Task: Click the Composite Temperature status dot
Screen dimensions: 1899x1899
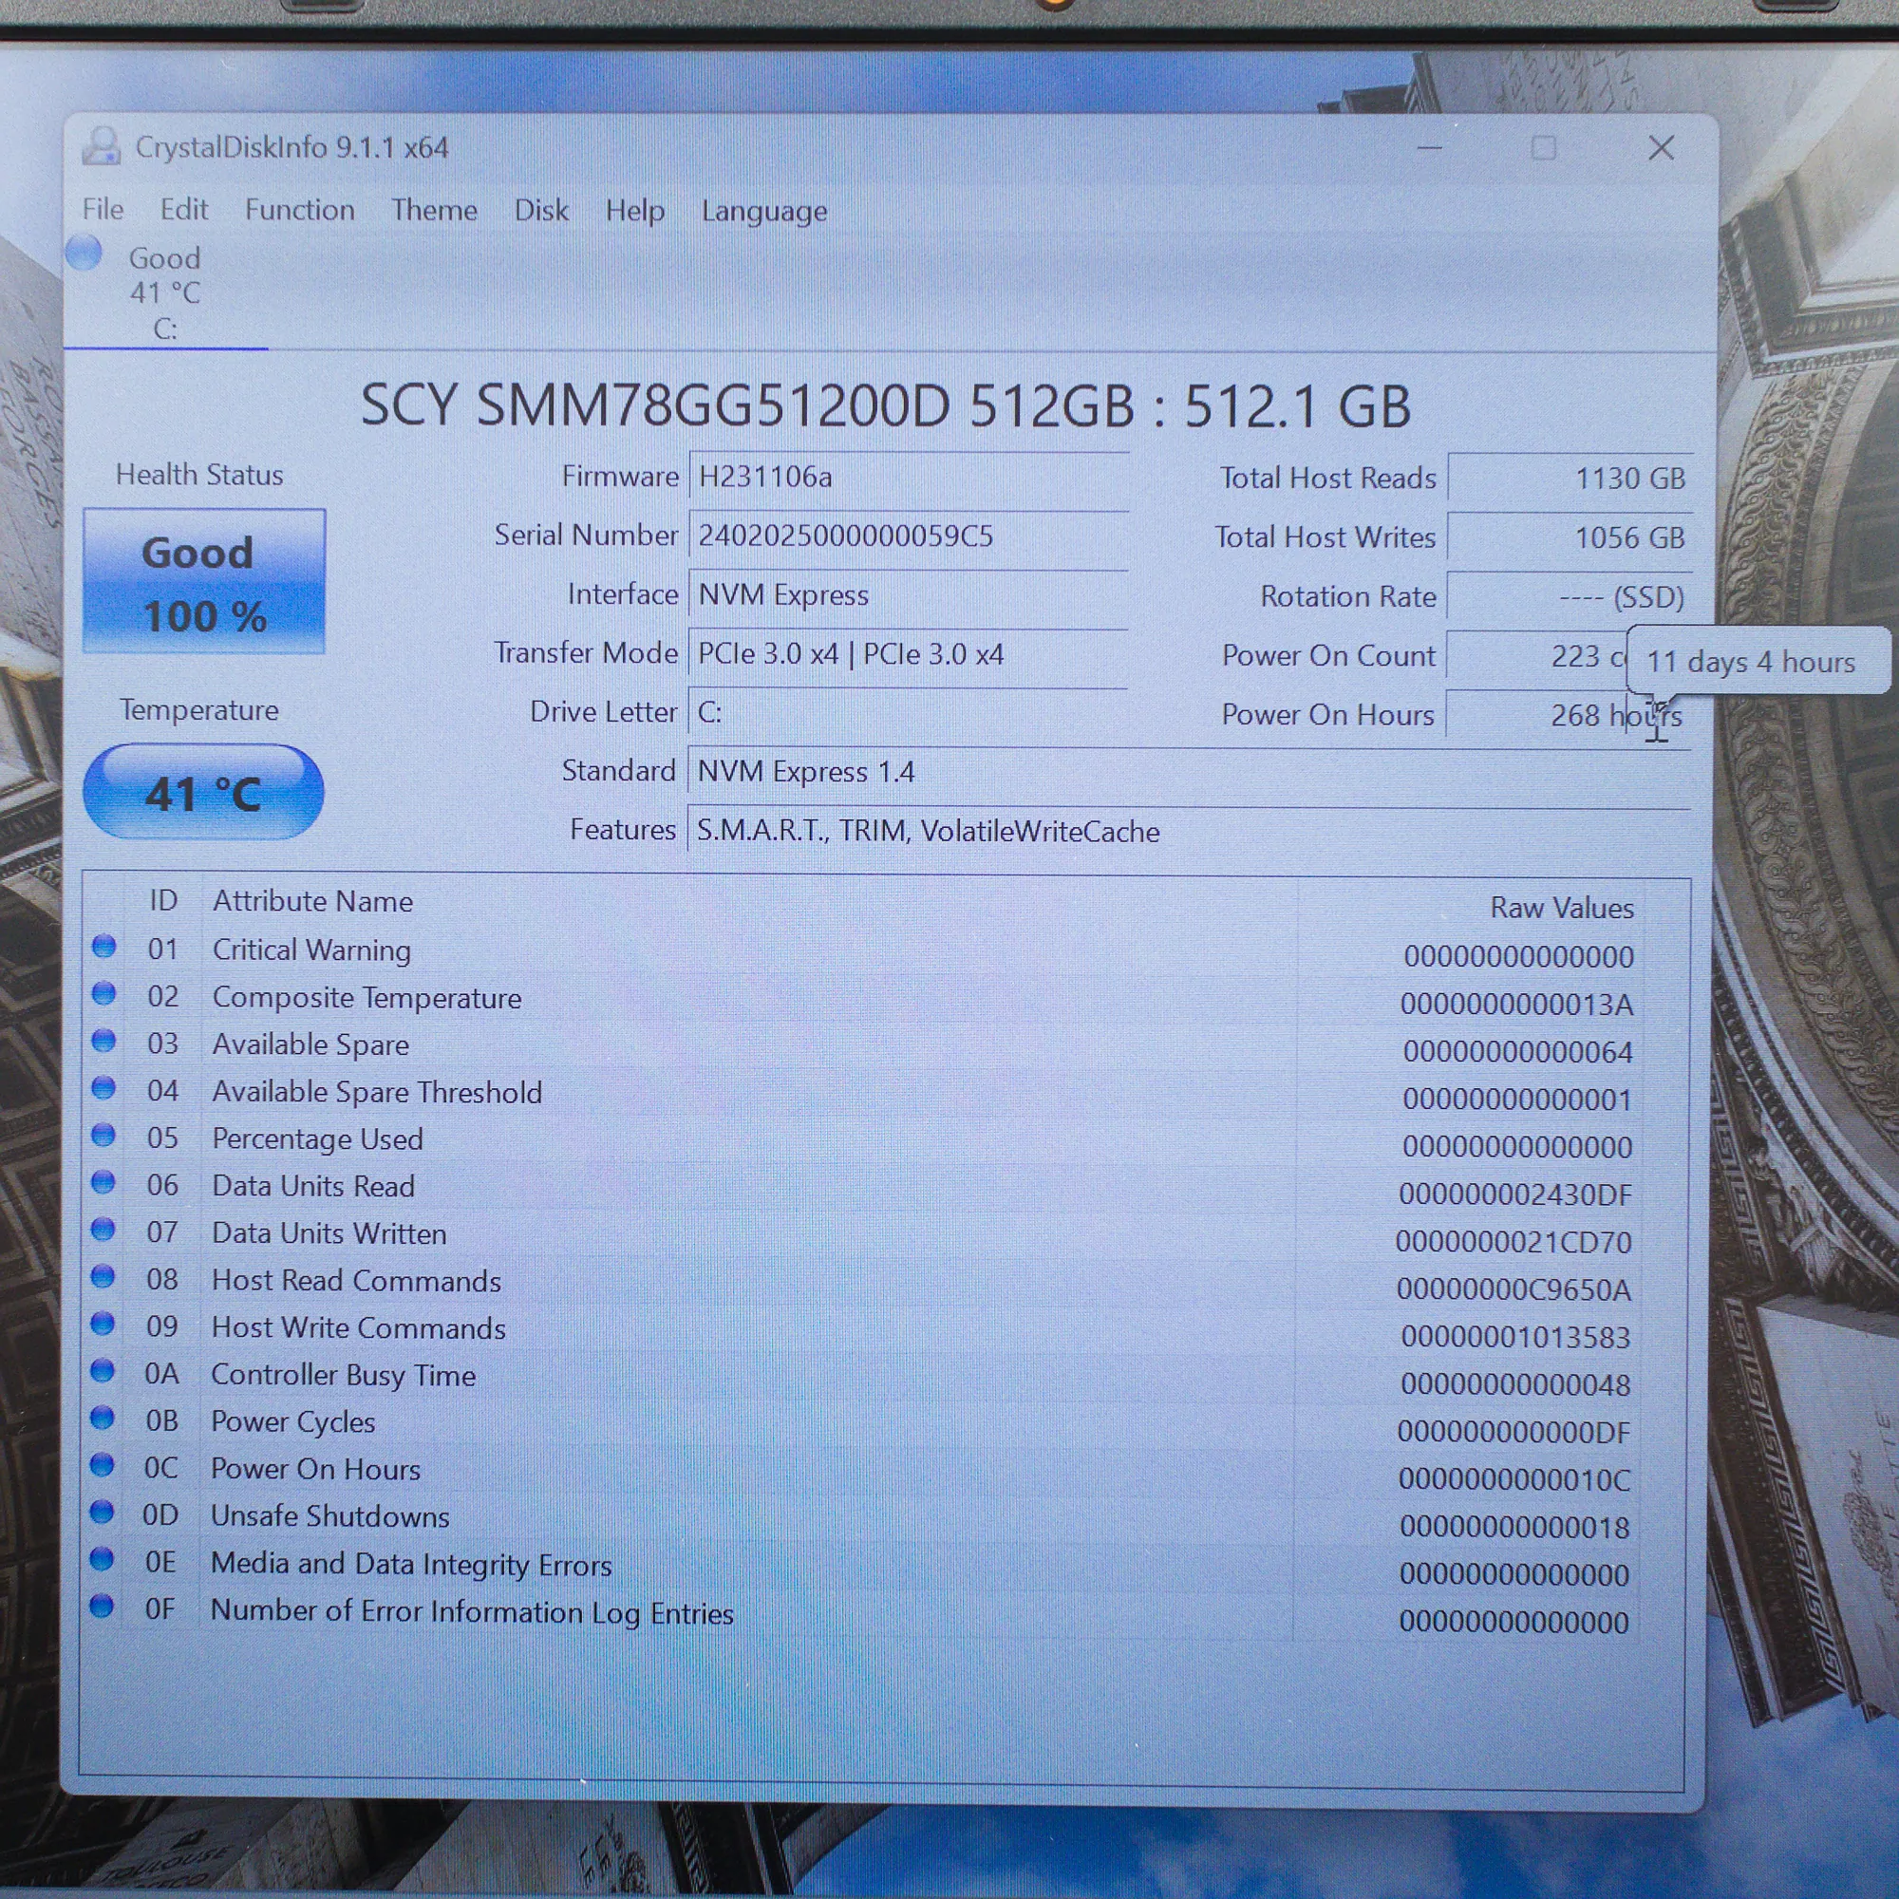Action: coord(104,994)
